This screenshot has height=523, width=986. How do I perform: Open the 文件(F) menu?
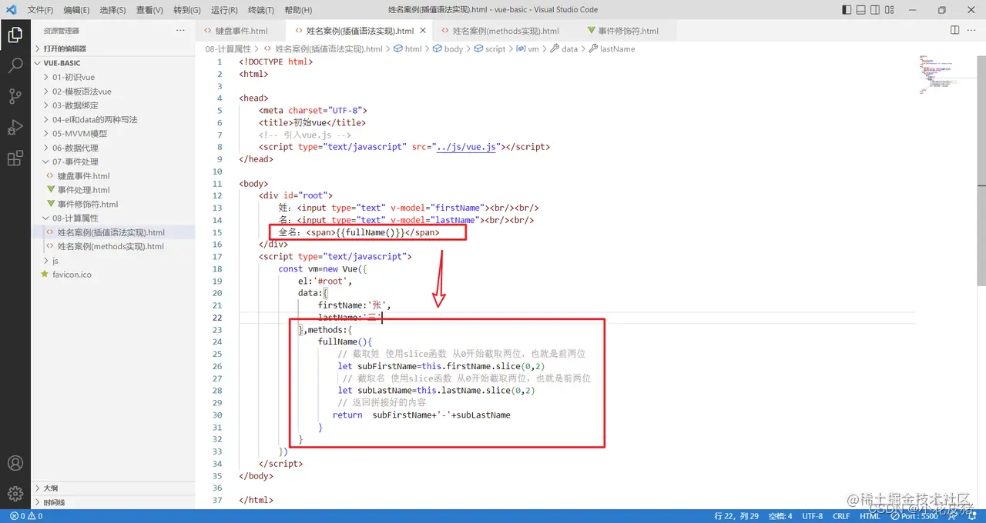[x=40, y=10]
